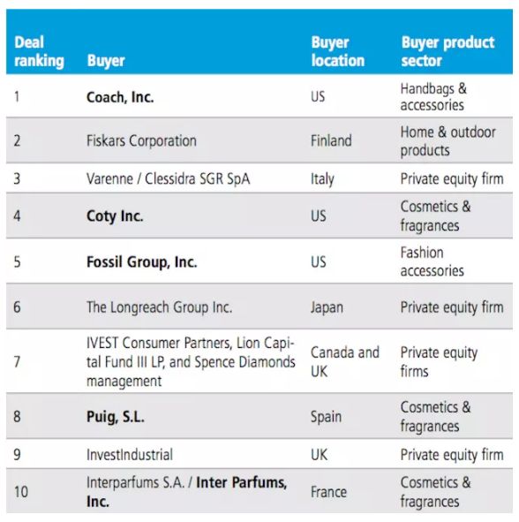Select Handbags & accessories sector cell

(433, 97)
